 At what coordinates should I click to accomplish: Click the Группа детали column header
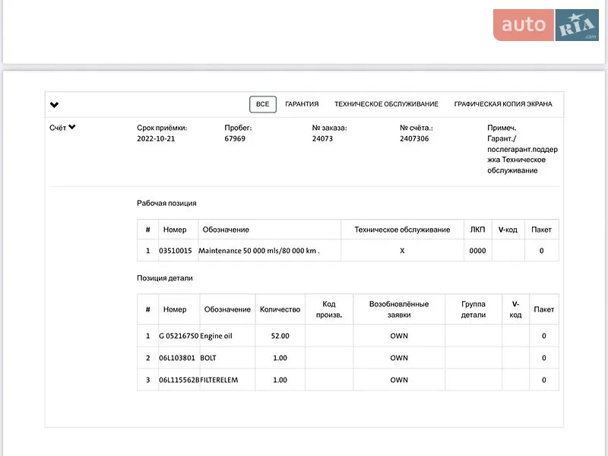tap(473, 309)
